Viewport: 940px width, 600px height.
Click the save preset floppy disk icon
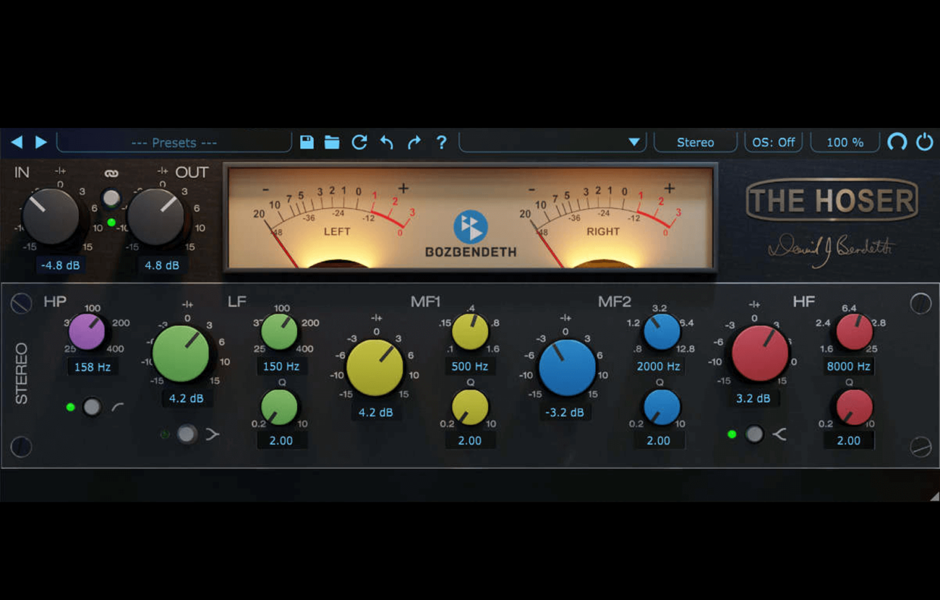pos(307,142)
